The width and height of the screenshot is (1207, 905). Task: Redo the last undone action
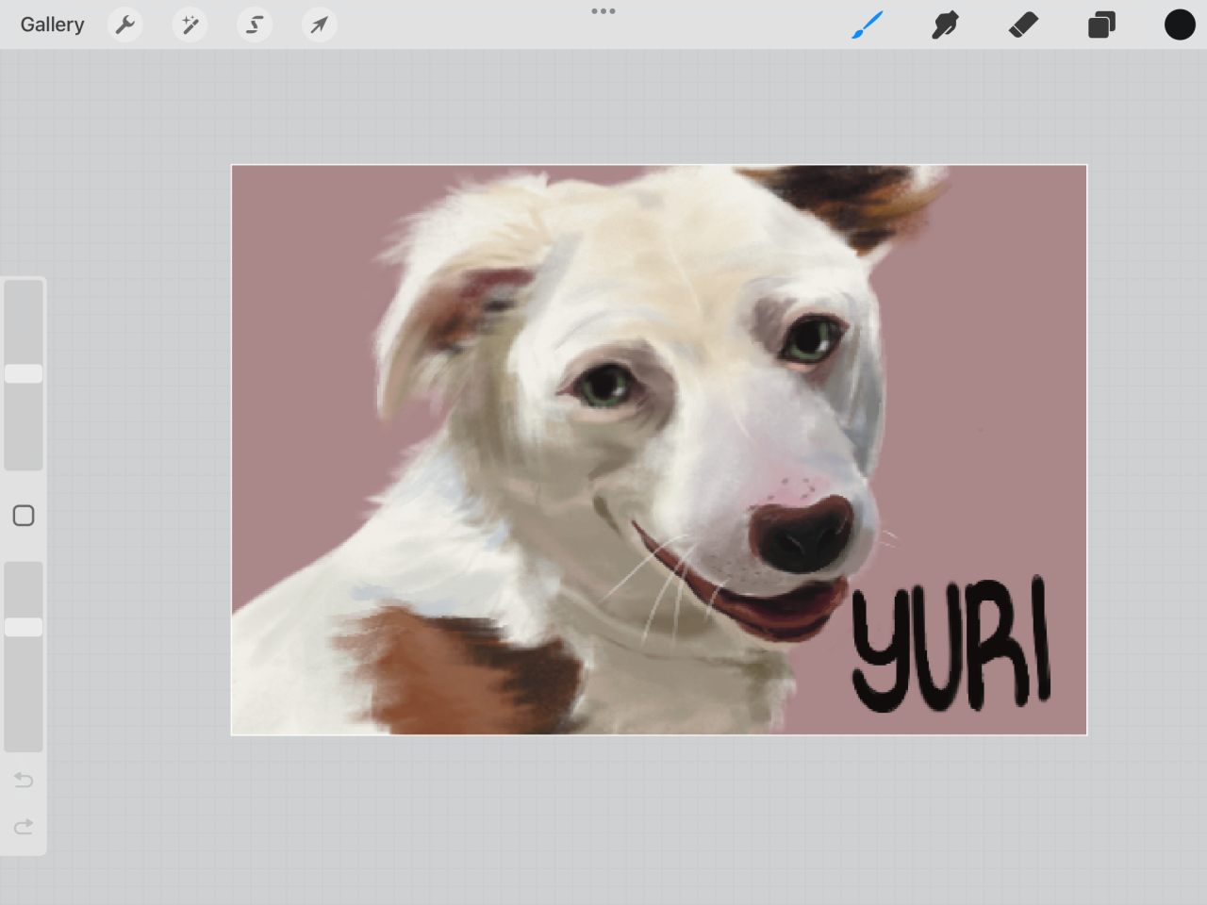[x=24, y=827]
